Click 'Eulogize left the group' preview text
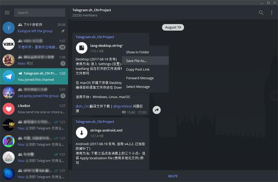The image size is (278, 182). 35,31
